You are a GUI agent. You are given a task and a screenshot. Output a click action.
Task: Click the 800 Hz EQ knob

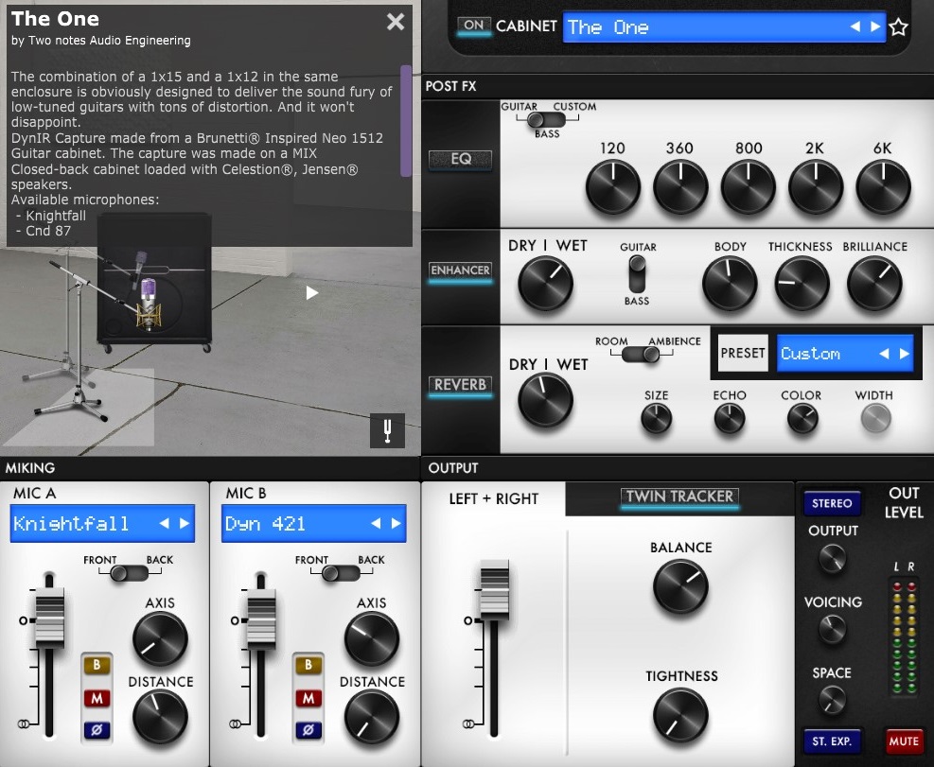pyautogui.click(x=749, y=187)
